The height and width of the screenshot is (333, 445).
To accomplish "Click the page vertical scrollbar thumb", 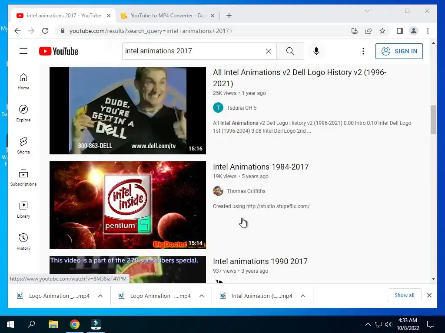I will click(433, 120).
